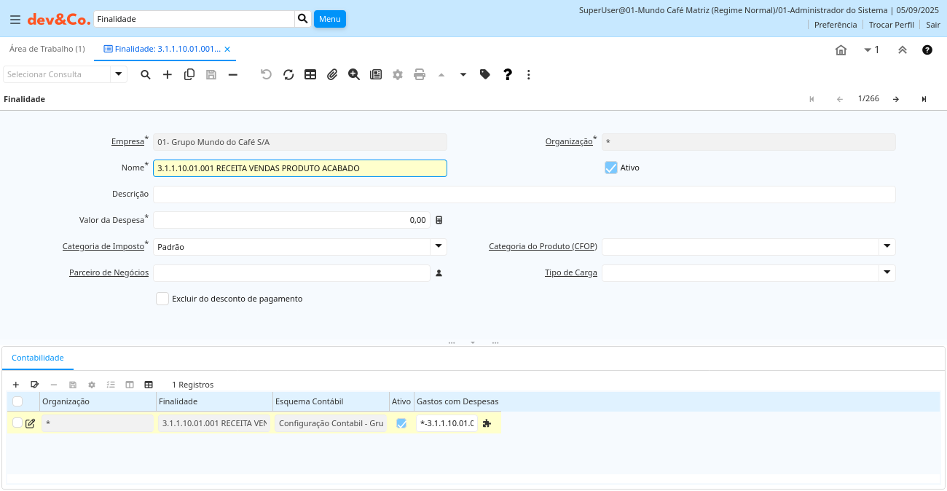This screenshot has width=947, height=491.
Task: Switch to Área de Trabalho tab
Action: click(x=47, y=49)
